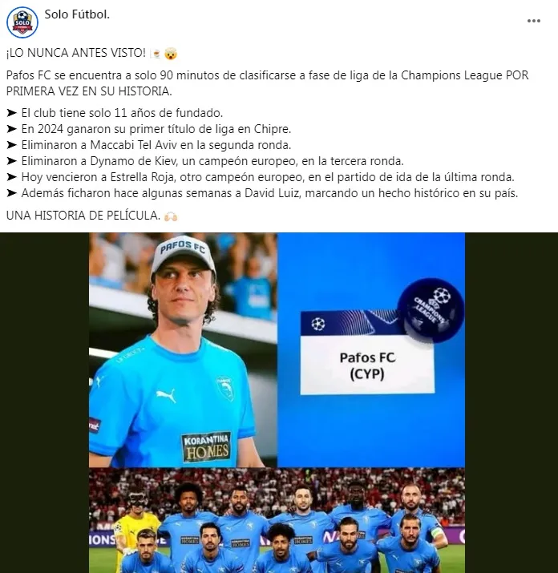Click the bullet line mentioning David Luiz
The width and height of the screenshot is (558, 573).
(262, 193)
